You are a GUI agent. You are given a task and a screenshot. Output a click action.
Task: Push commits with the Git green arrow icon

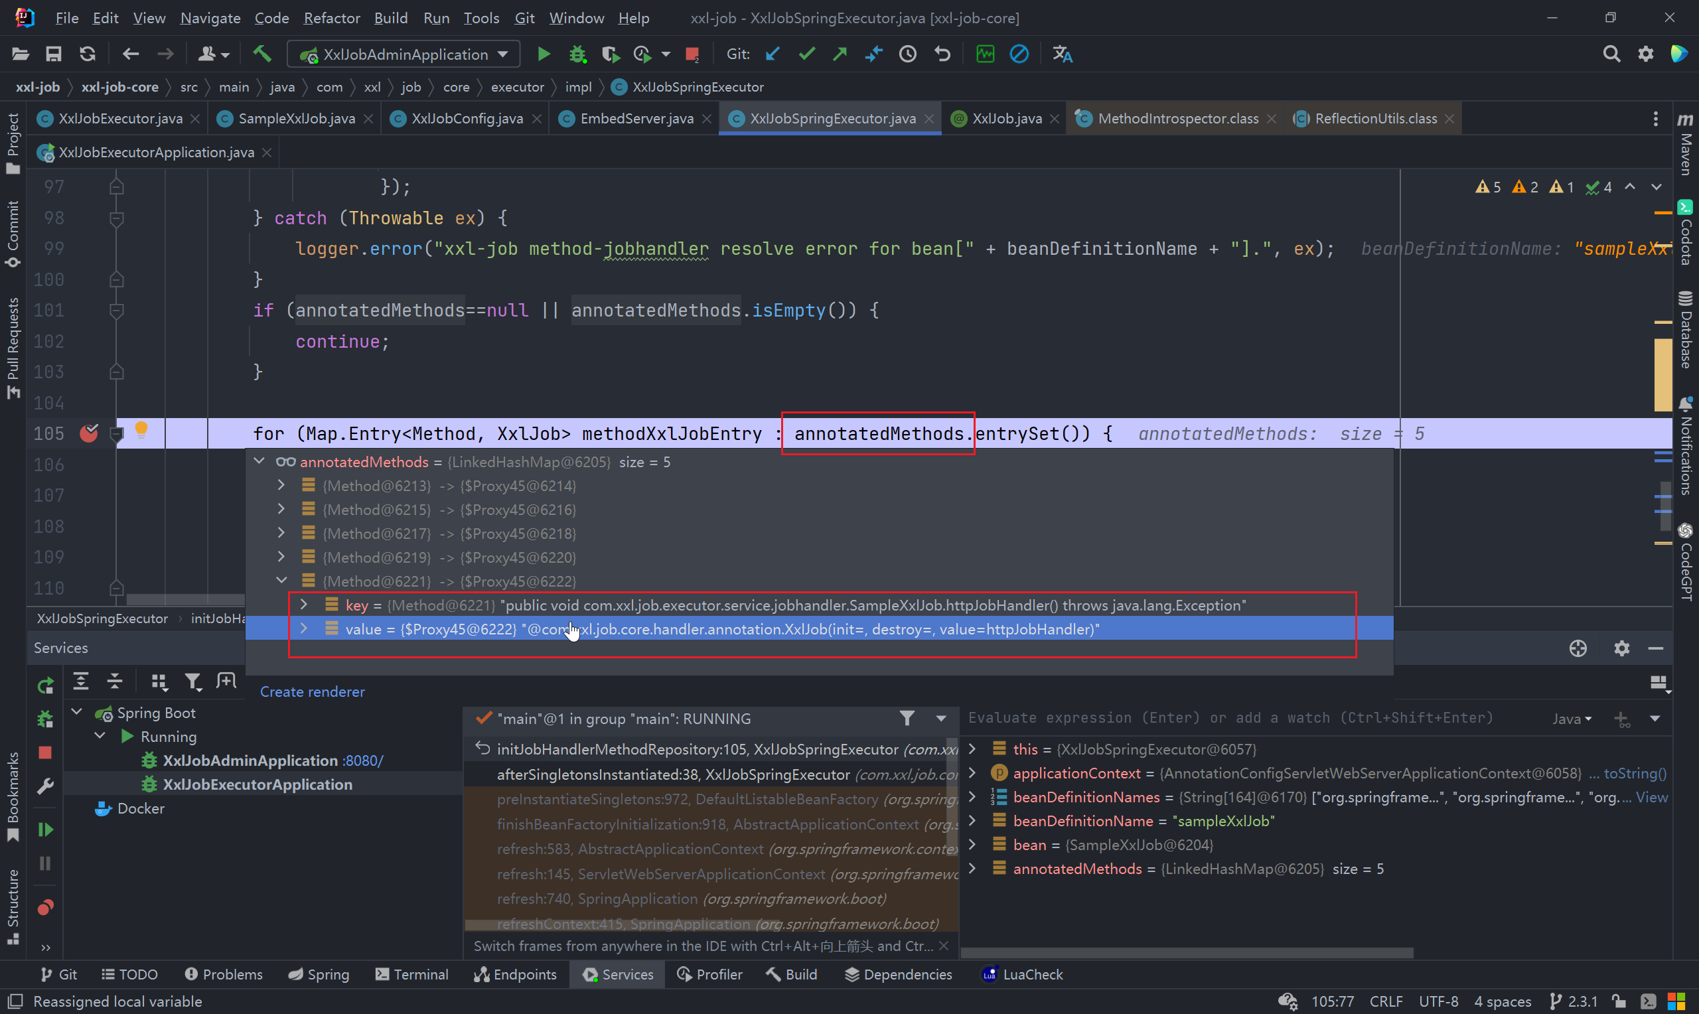840,54
